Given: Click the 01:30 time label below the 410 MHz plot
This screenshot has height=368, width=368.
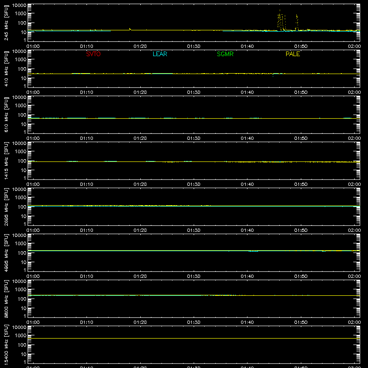Looking at the screenshot, I should 194,92.
